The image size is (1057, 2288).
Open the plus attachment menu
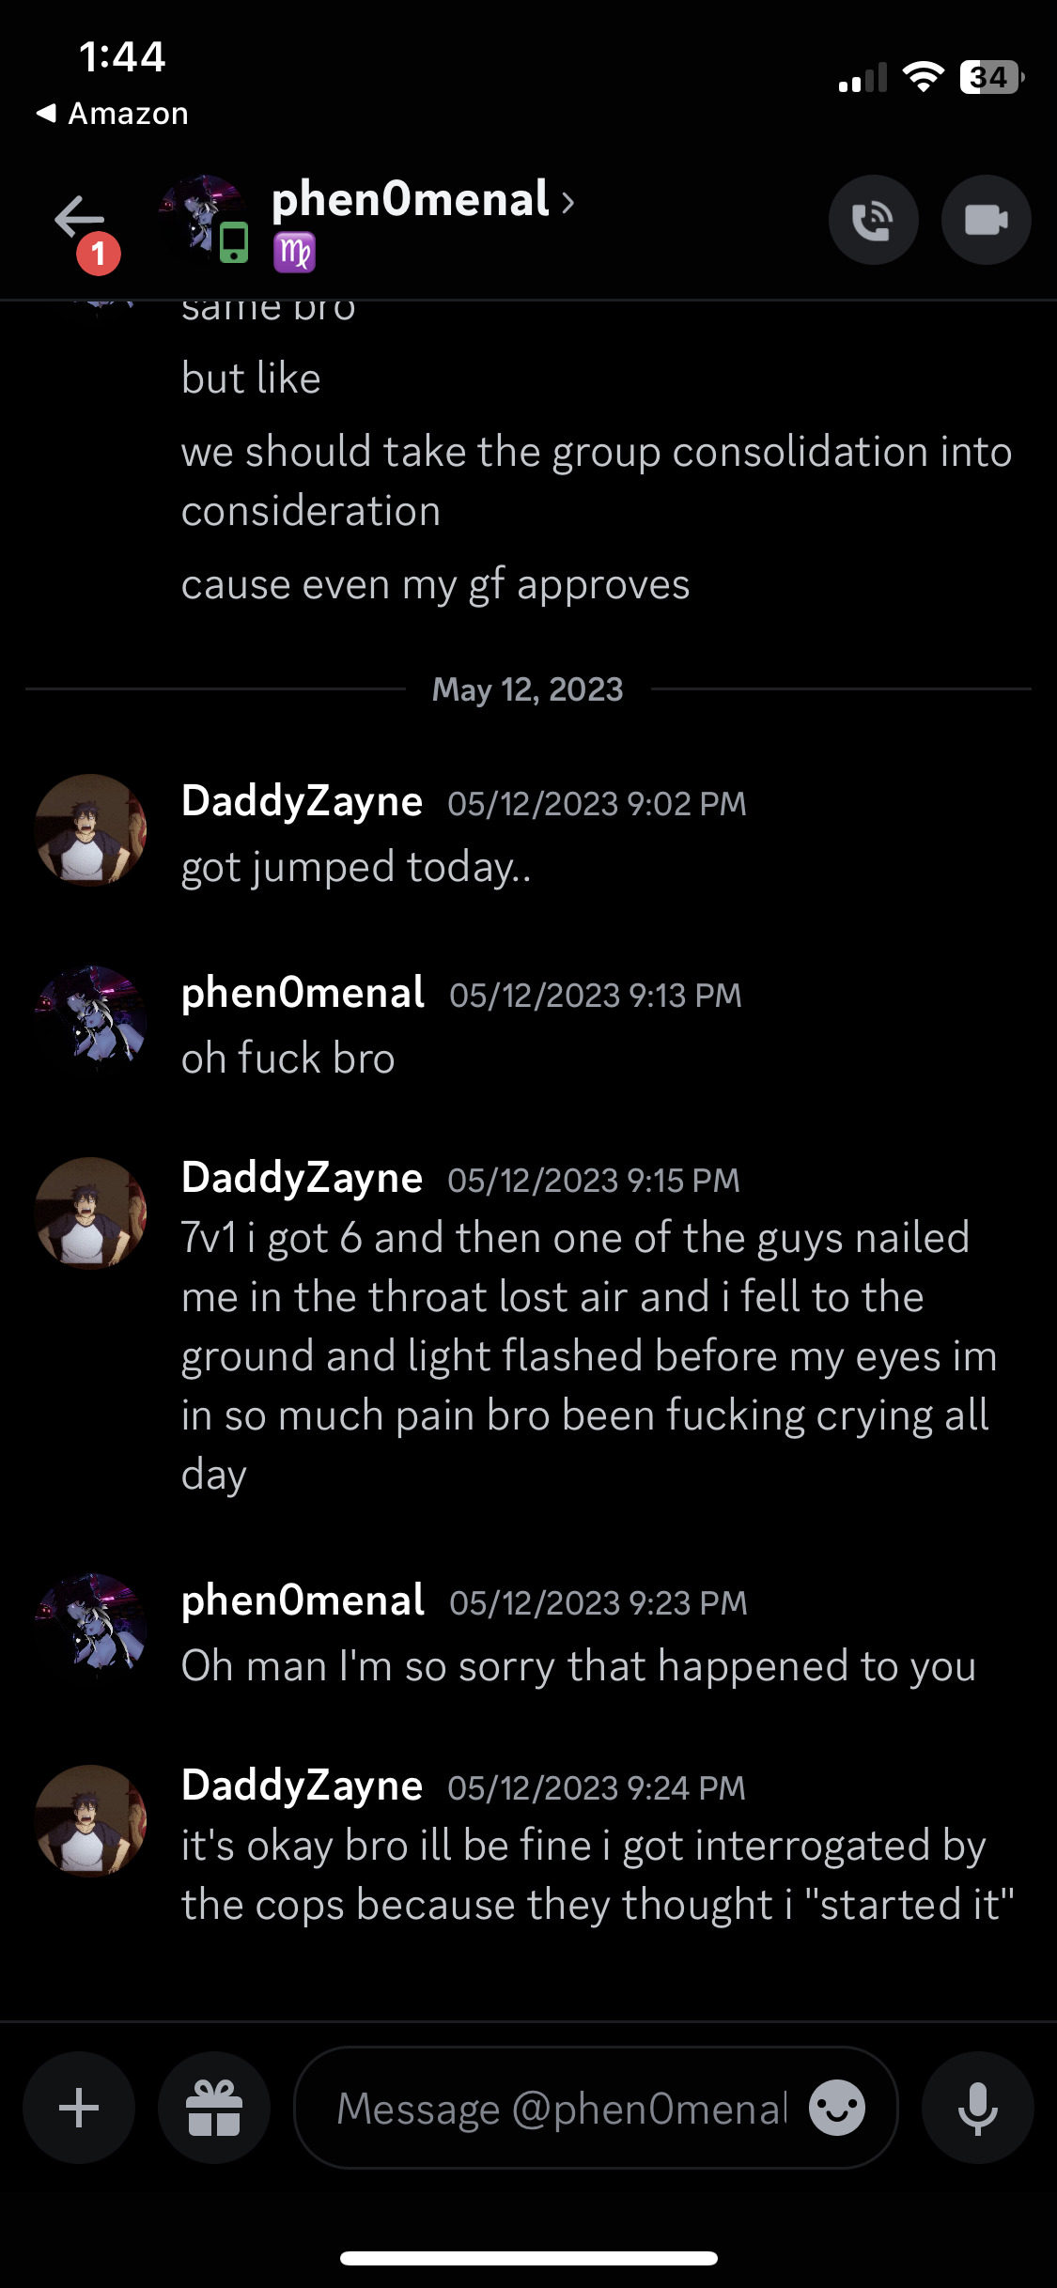pos(79,2108)
